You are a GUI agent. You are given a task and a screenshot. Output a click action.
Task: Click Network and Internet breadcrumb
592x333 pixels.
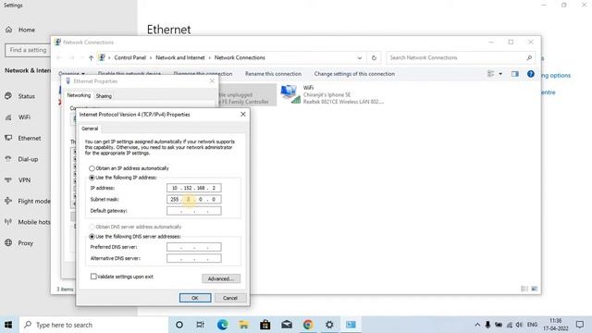pyautogui.click(x=180, y=57)
